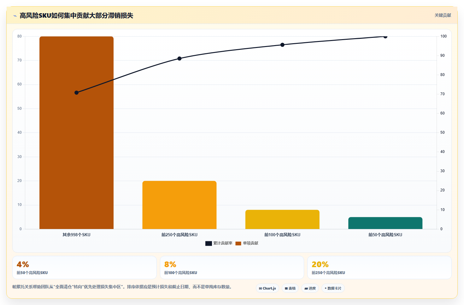
Task: Click the 4% data card
Action: [85, 267]
